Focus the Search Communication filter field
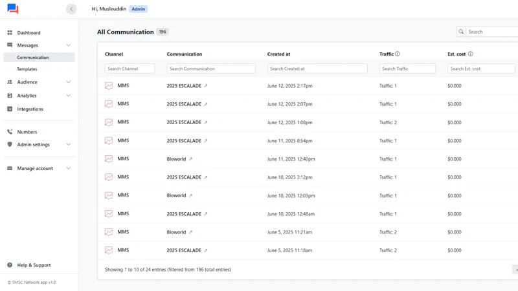The width and height of the screenshot is (518, 291). click(211, 69)
